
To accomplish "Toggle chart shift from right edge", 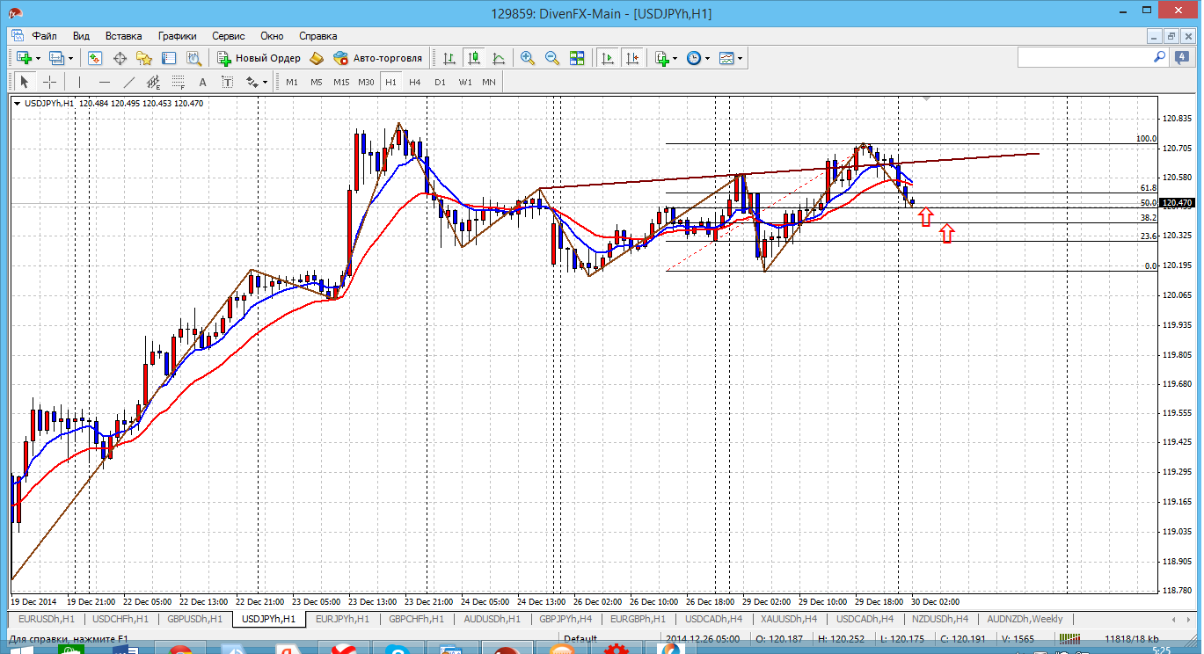I will (x=631, y=58).
